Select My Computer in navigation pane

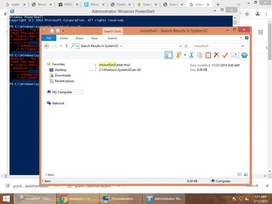tap(62, 92)
